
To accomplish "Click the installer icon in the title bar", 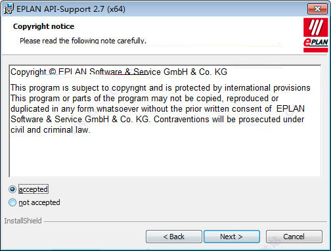I will pos(9,9).
